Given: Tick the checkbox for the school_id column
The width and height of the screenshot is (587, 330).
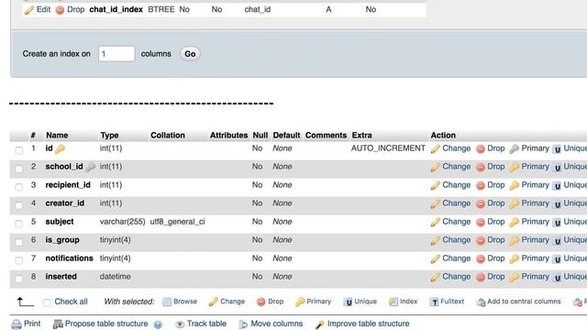Looking at the screenshot, I should (x=18, y=169).
